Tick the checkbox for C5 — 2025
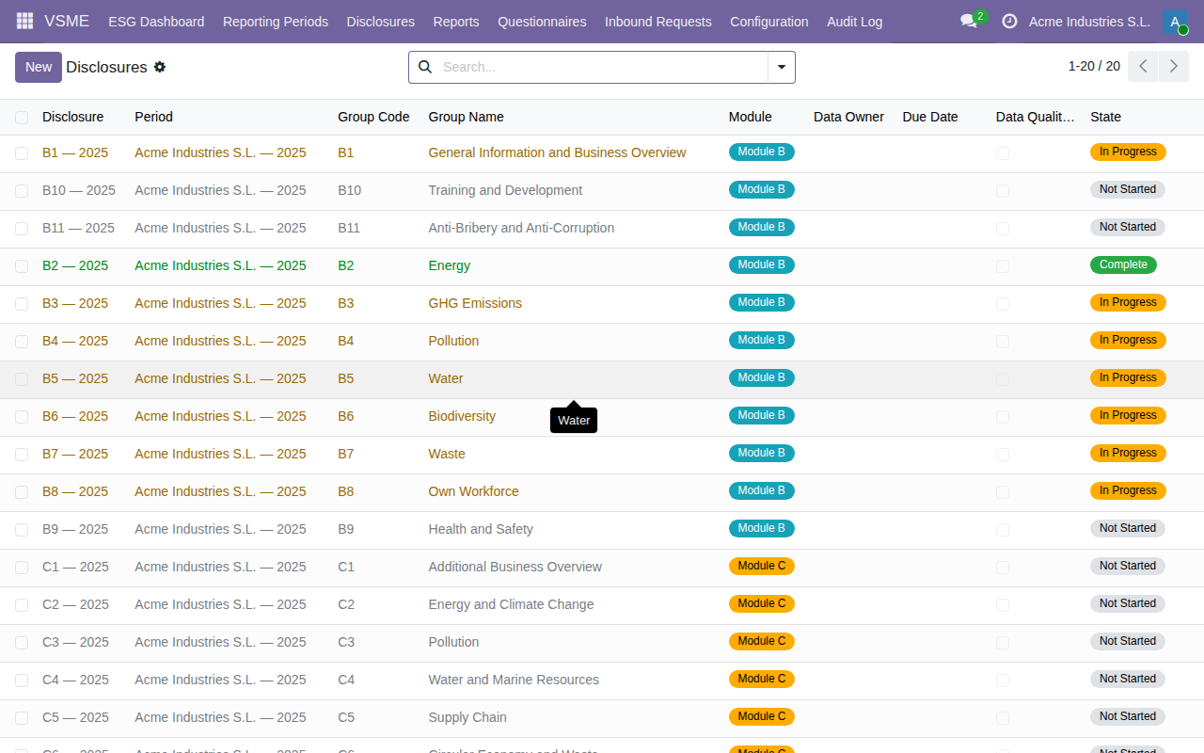 click(22, 717)
